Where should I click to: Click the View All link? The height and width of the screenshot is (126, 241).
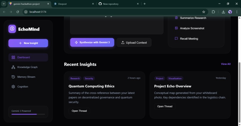coord(226,64)
